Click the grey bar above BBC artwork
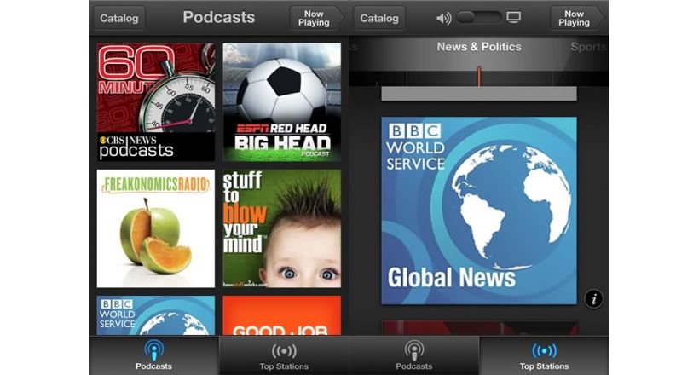699x375 pixels. click(479, 94)
